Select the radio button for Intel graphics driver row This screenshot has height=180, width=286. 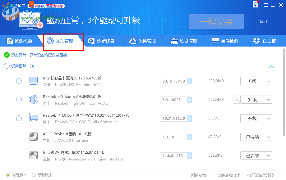click(19, 81)
